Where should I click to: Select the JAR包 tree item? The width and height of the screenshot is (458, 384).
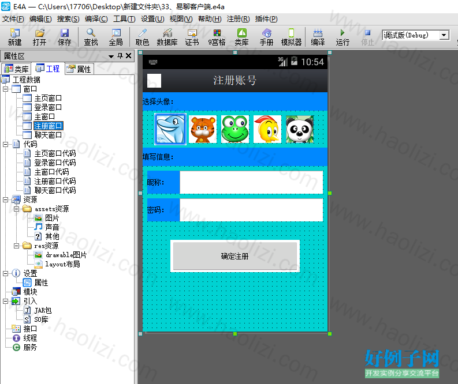pos(43,310)
